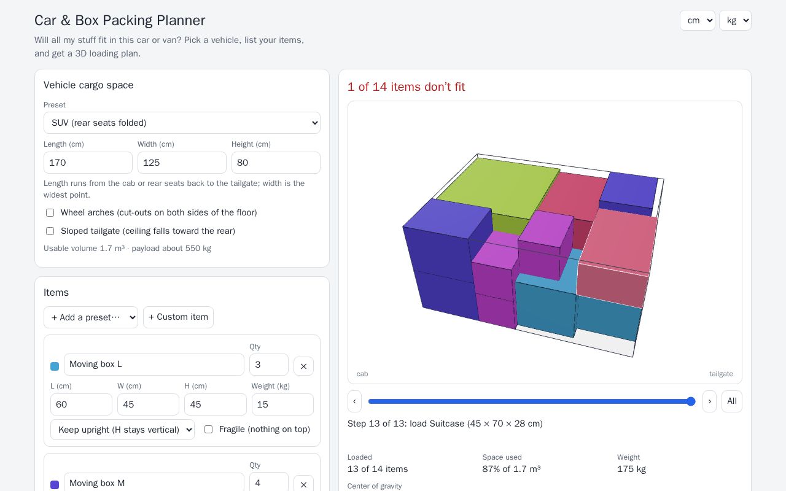Click the Step 13 of 13 description

click(x=445, y=423)
